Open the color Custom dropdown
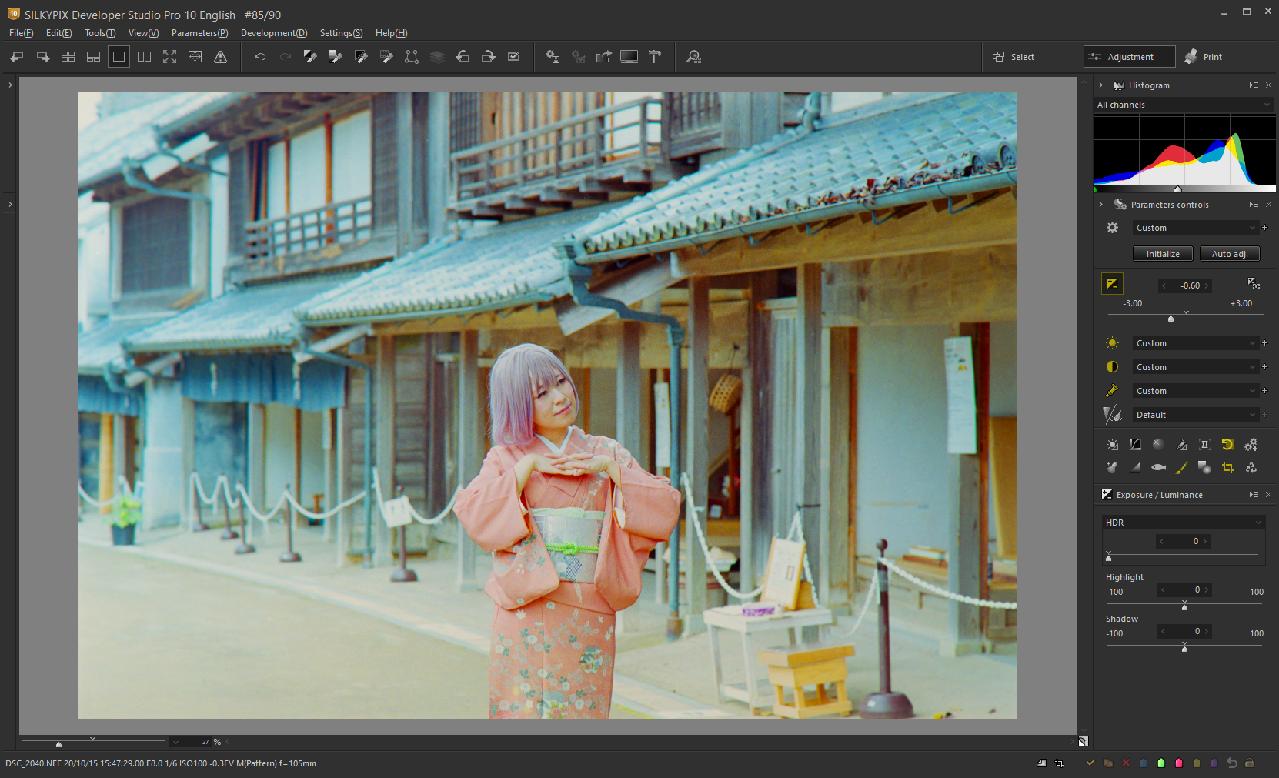The height and width of the screenshot is (778, 1279). click(x=1195, y=391)
